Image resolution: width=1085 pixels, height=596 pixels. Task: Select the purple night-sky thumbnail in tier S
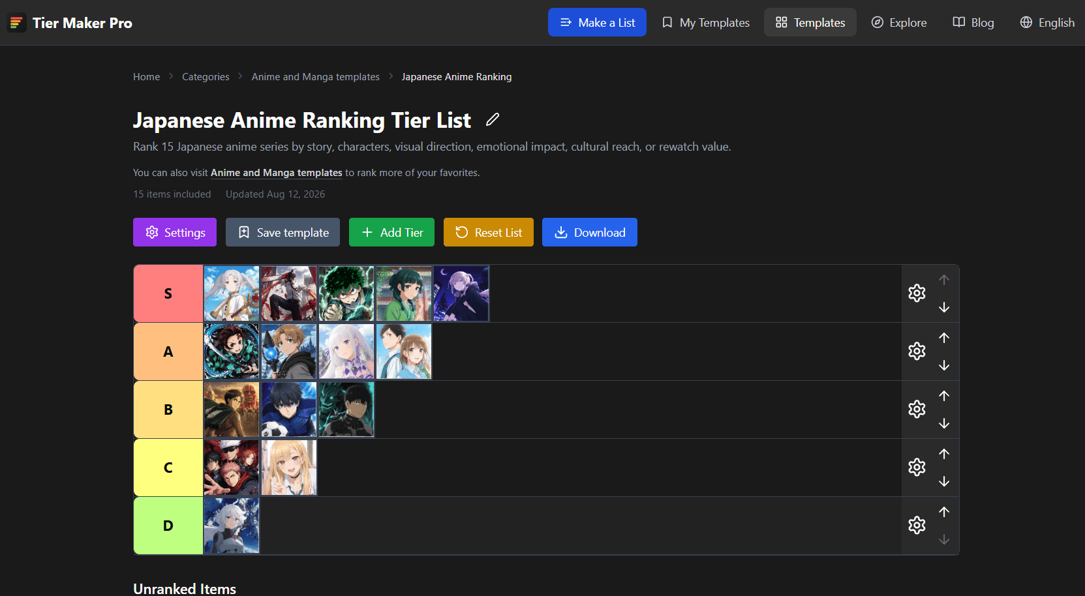tap(461, 293)
